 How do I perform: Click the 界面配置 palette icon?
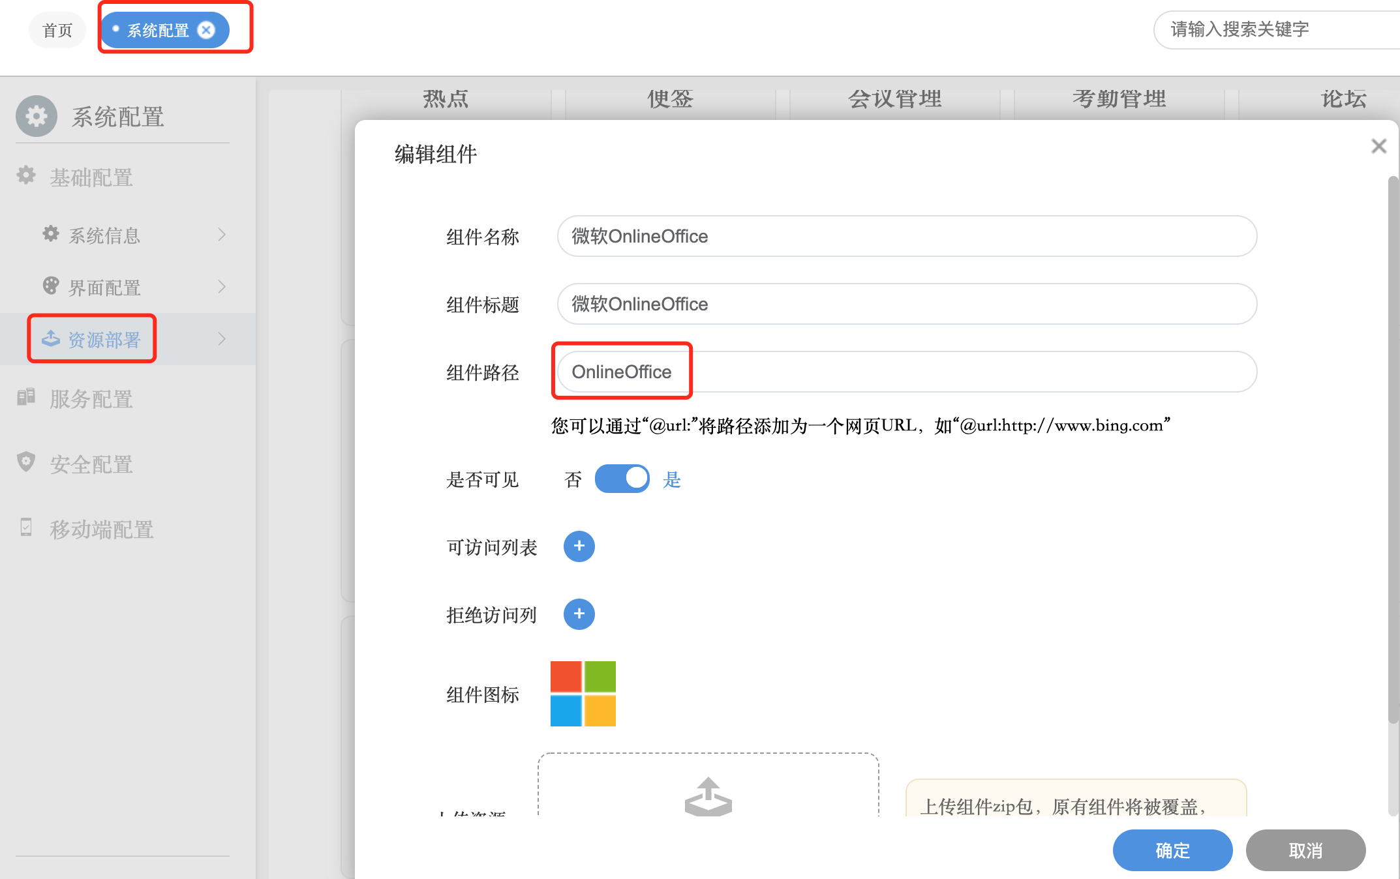51,286
